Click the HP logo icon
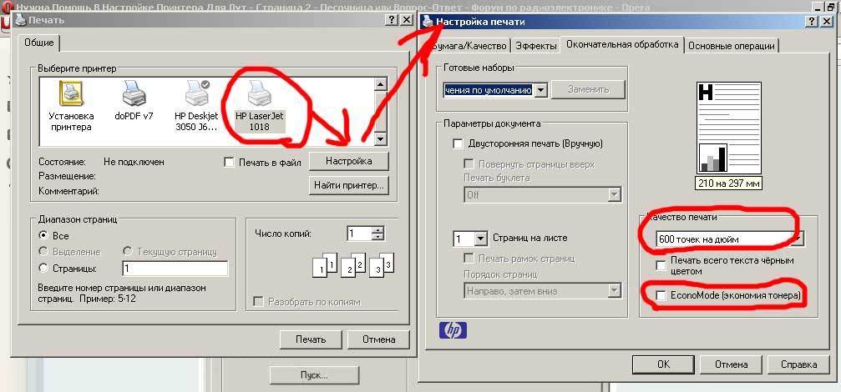Screen dimensions: 841x392 pyautogui.click(x=453, y=330)
